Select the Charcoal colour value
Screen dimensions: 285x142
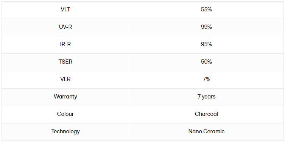(206, 114)
